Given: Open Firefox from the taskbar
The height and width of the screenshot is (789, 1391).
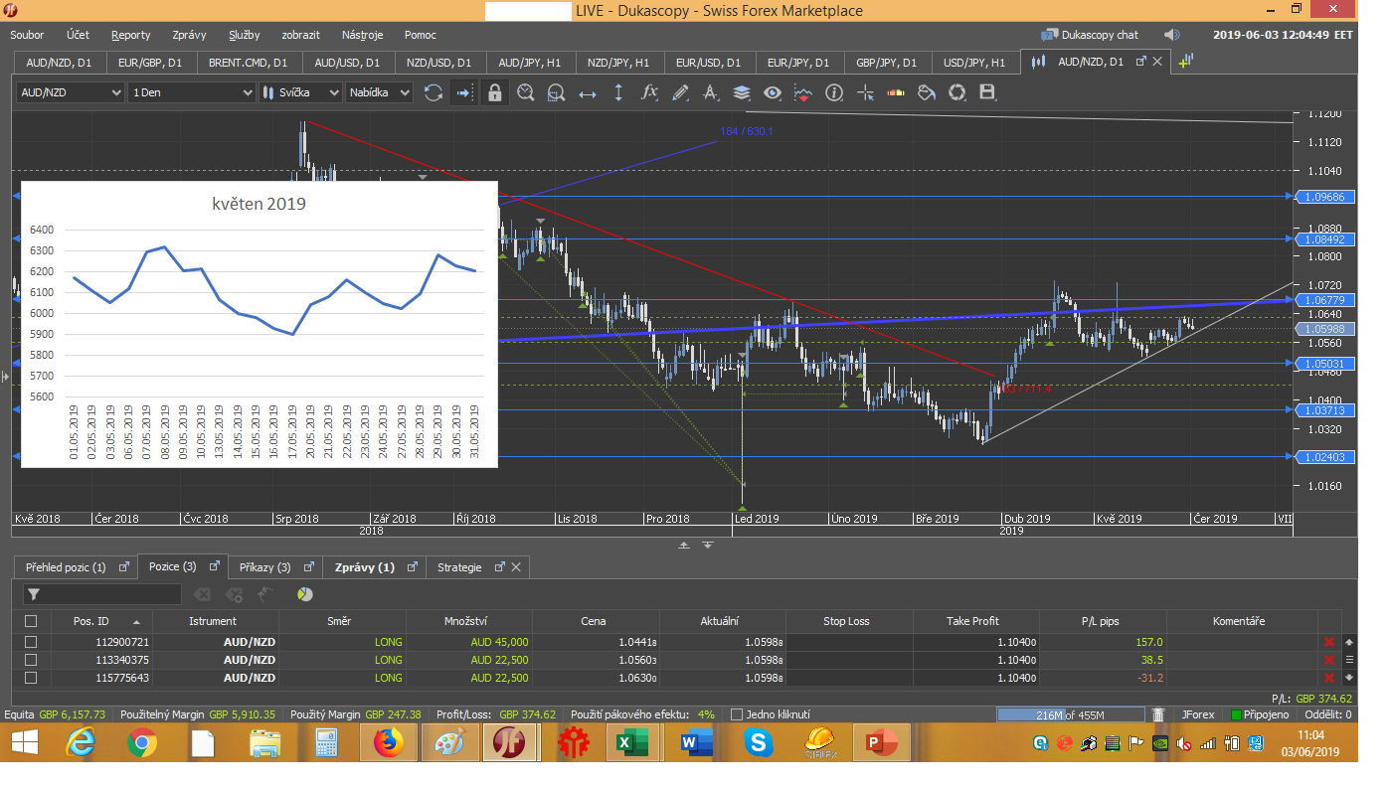Looking at the screenshot, I should point(387,743).
